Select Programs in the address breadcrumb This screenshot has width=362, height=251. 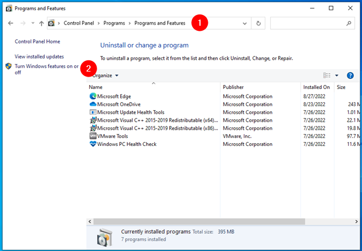[x=114, y=23]
